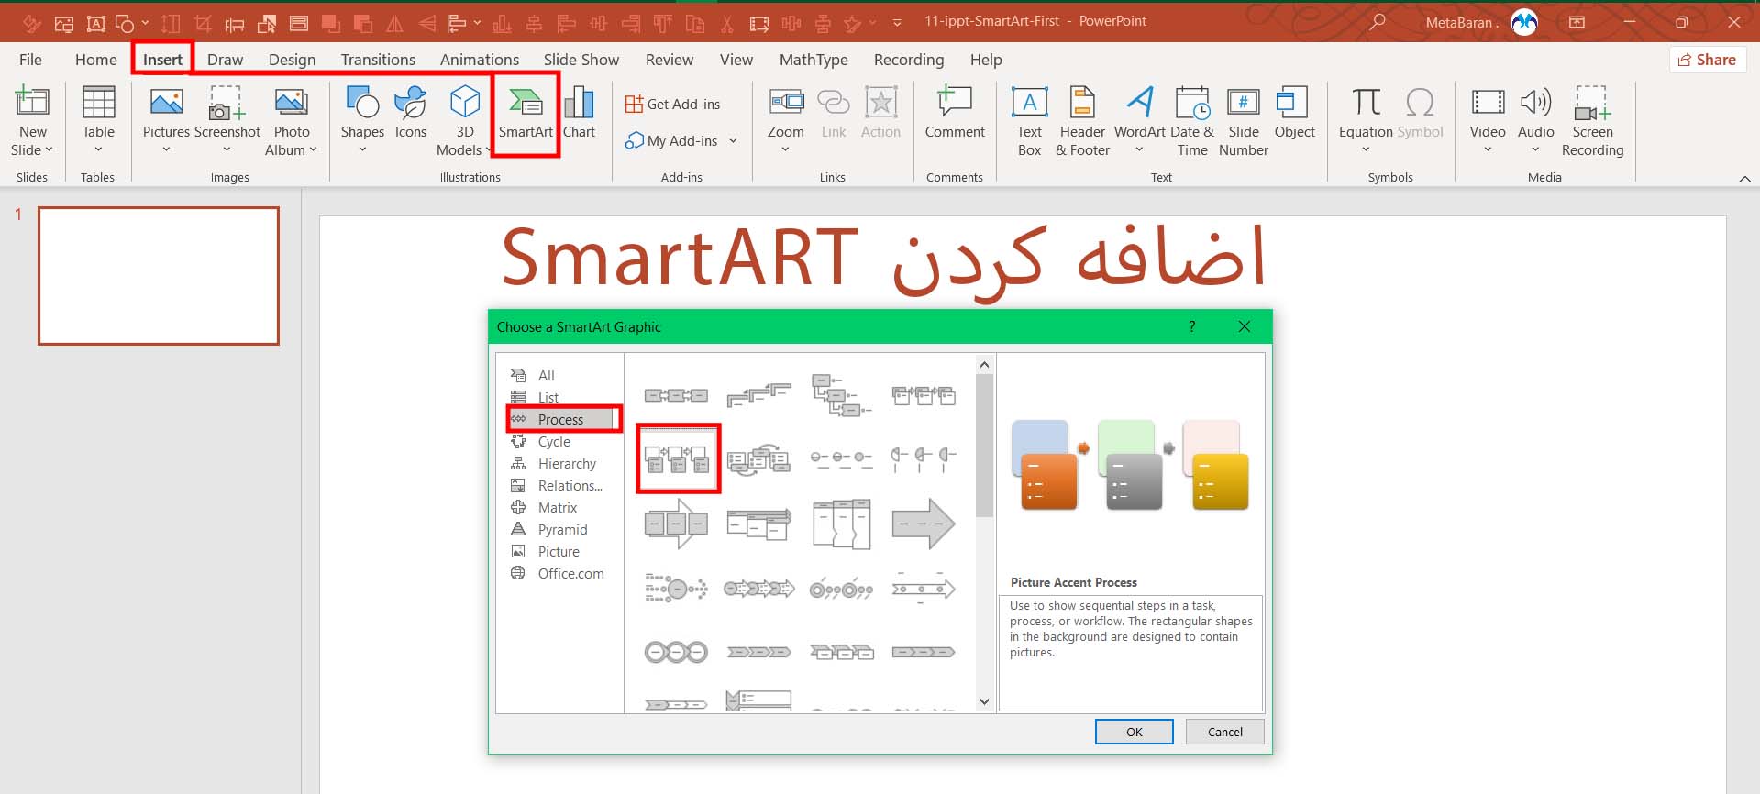
Task: Expand the Zoom dropdown arrow
Action: pos(786,149)
